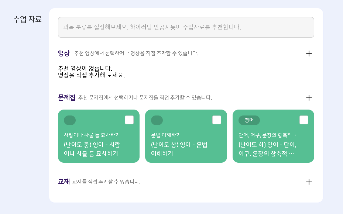
Task: Click the small 사람이나 사물 등 묘사하기 subtitle
Action: click(x=92, y=135)
